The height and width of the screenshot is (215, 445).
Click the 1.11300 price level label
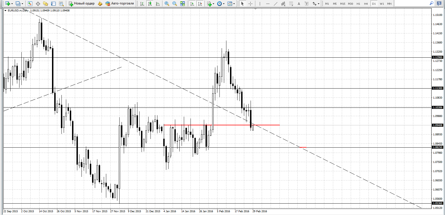coord(437,88)
